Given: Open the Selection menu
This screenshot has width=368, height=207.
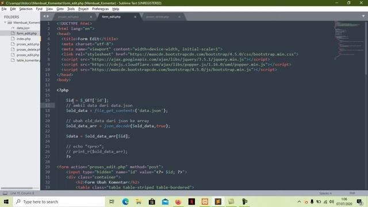Looking at the screenshot, I should [25, 9].
